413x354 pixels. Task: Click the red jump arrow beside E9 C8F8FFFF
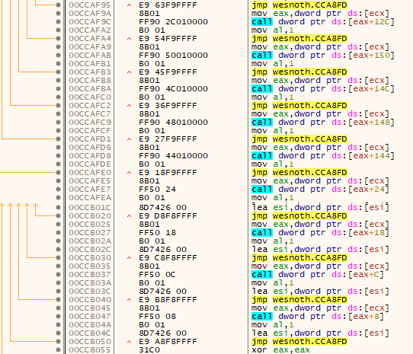(x=129, y=257)
